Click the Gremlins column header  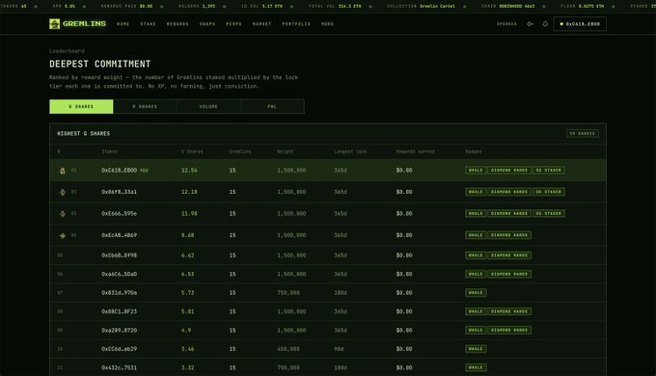tap(240, 151)
